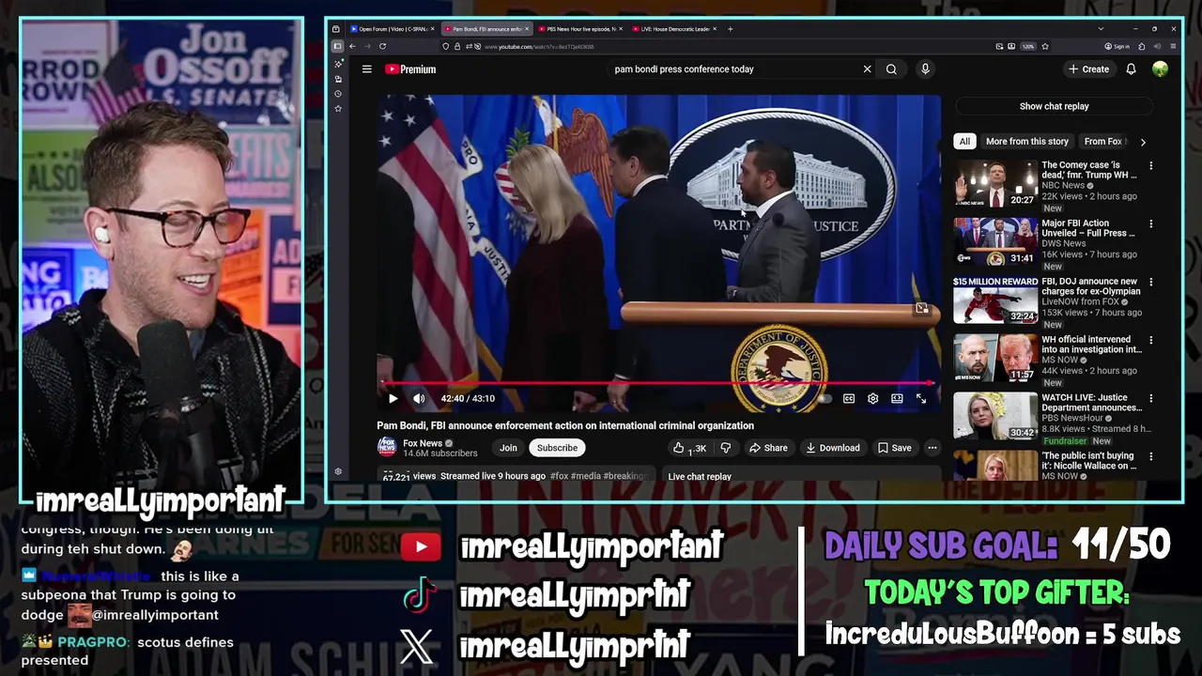Open YouTube notifications bell
The width and height of the screenshot is (1202, 676).
tap(1131, 69)
